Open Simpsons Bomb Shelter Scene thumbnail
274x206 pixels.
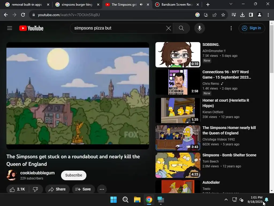(x=178, y=165)
